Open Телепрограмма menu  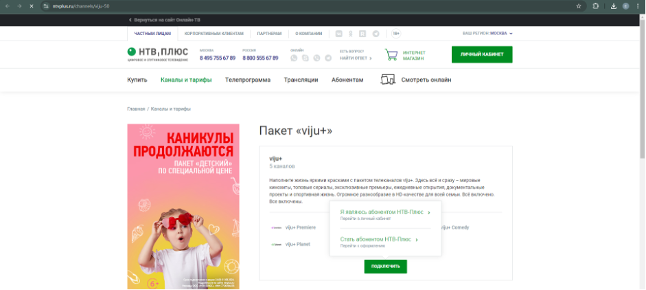[248, 80]
